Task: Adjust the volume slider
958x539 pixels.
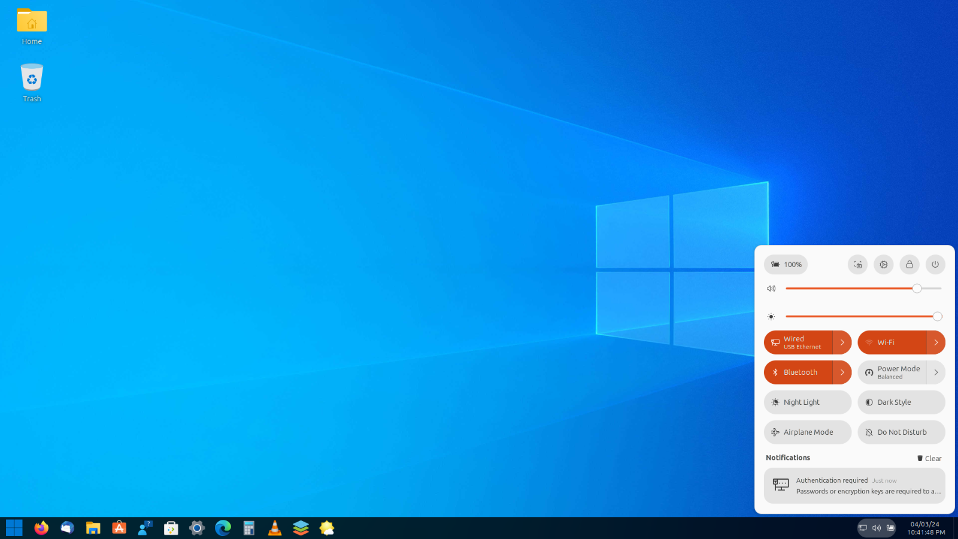Action: click(x=916, y=288)
